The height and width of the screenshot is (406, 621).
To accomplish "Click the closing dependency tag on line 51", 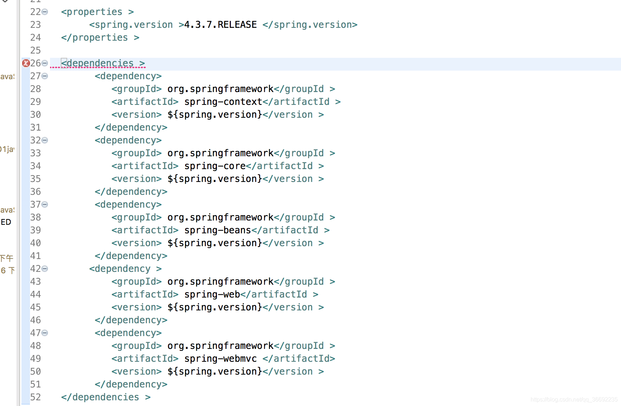I will pyautogui.click(x=131, y=384).
